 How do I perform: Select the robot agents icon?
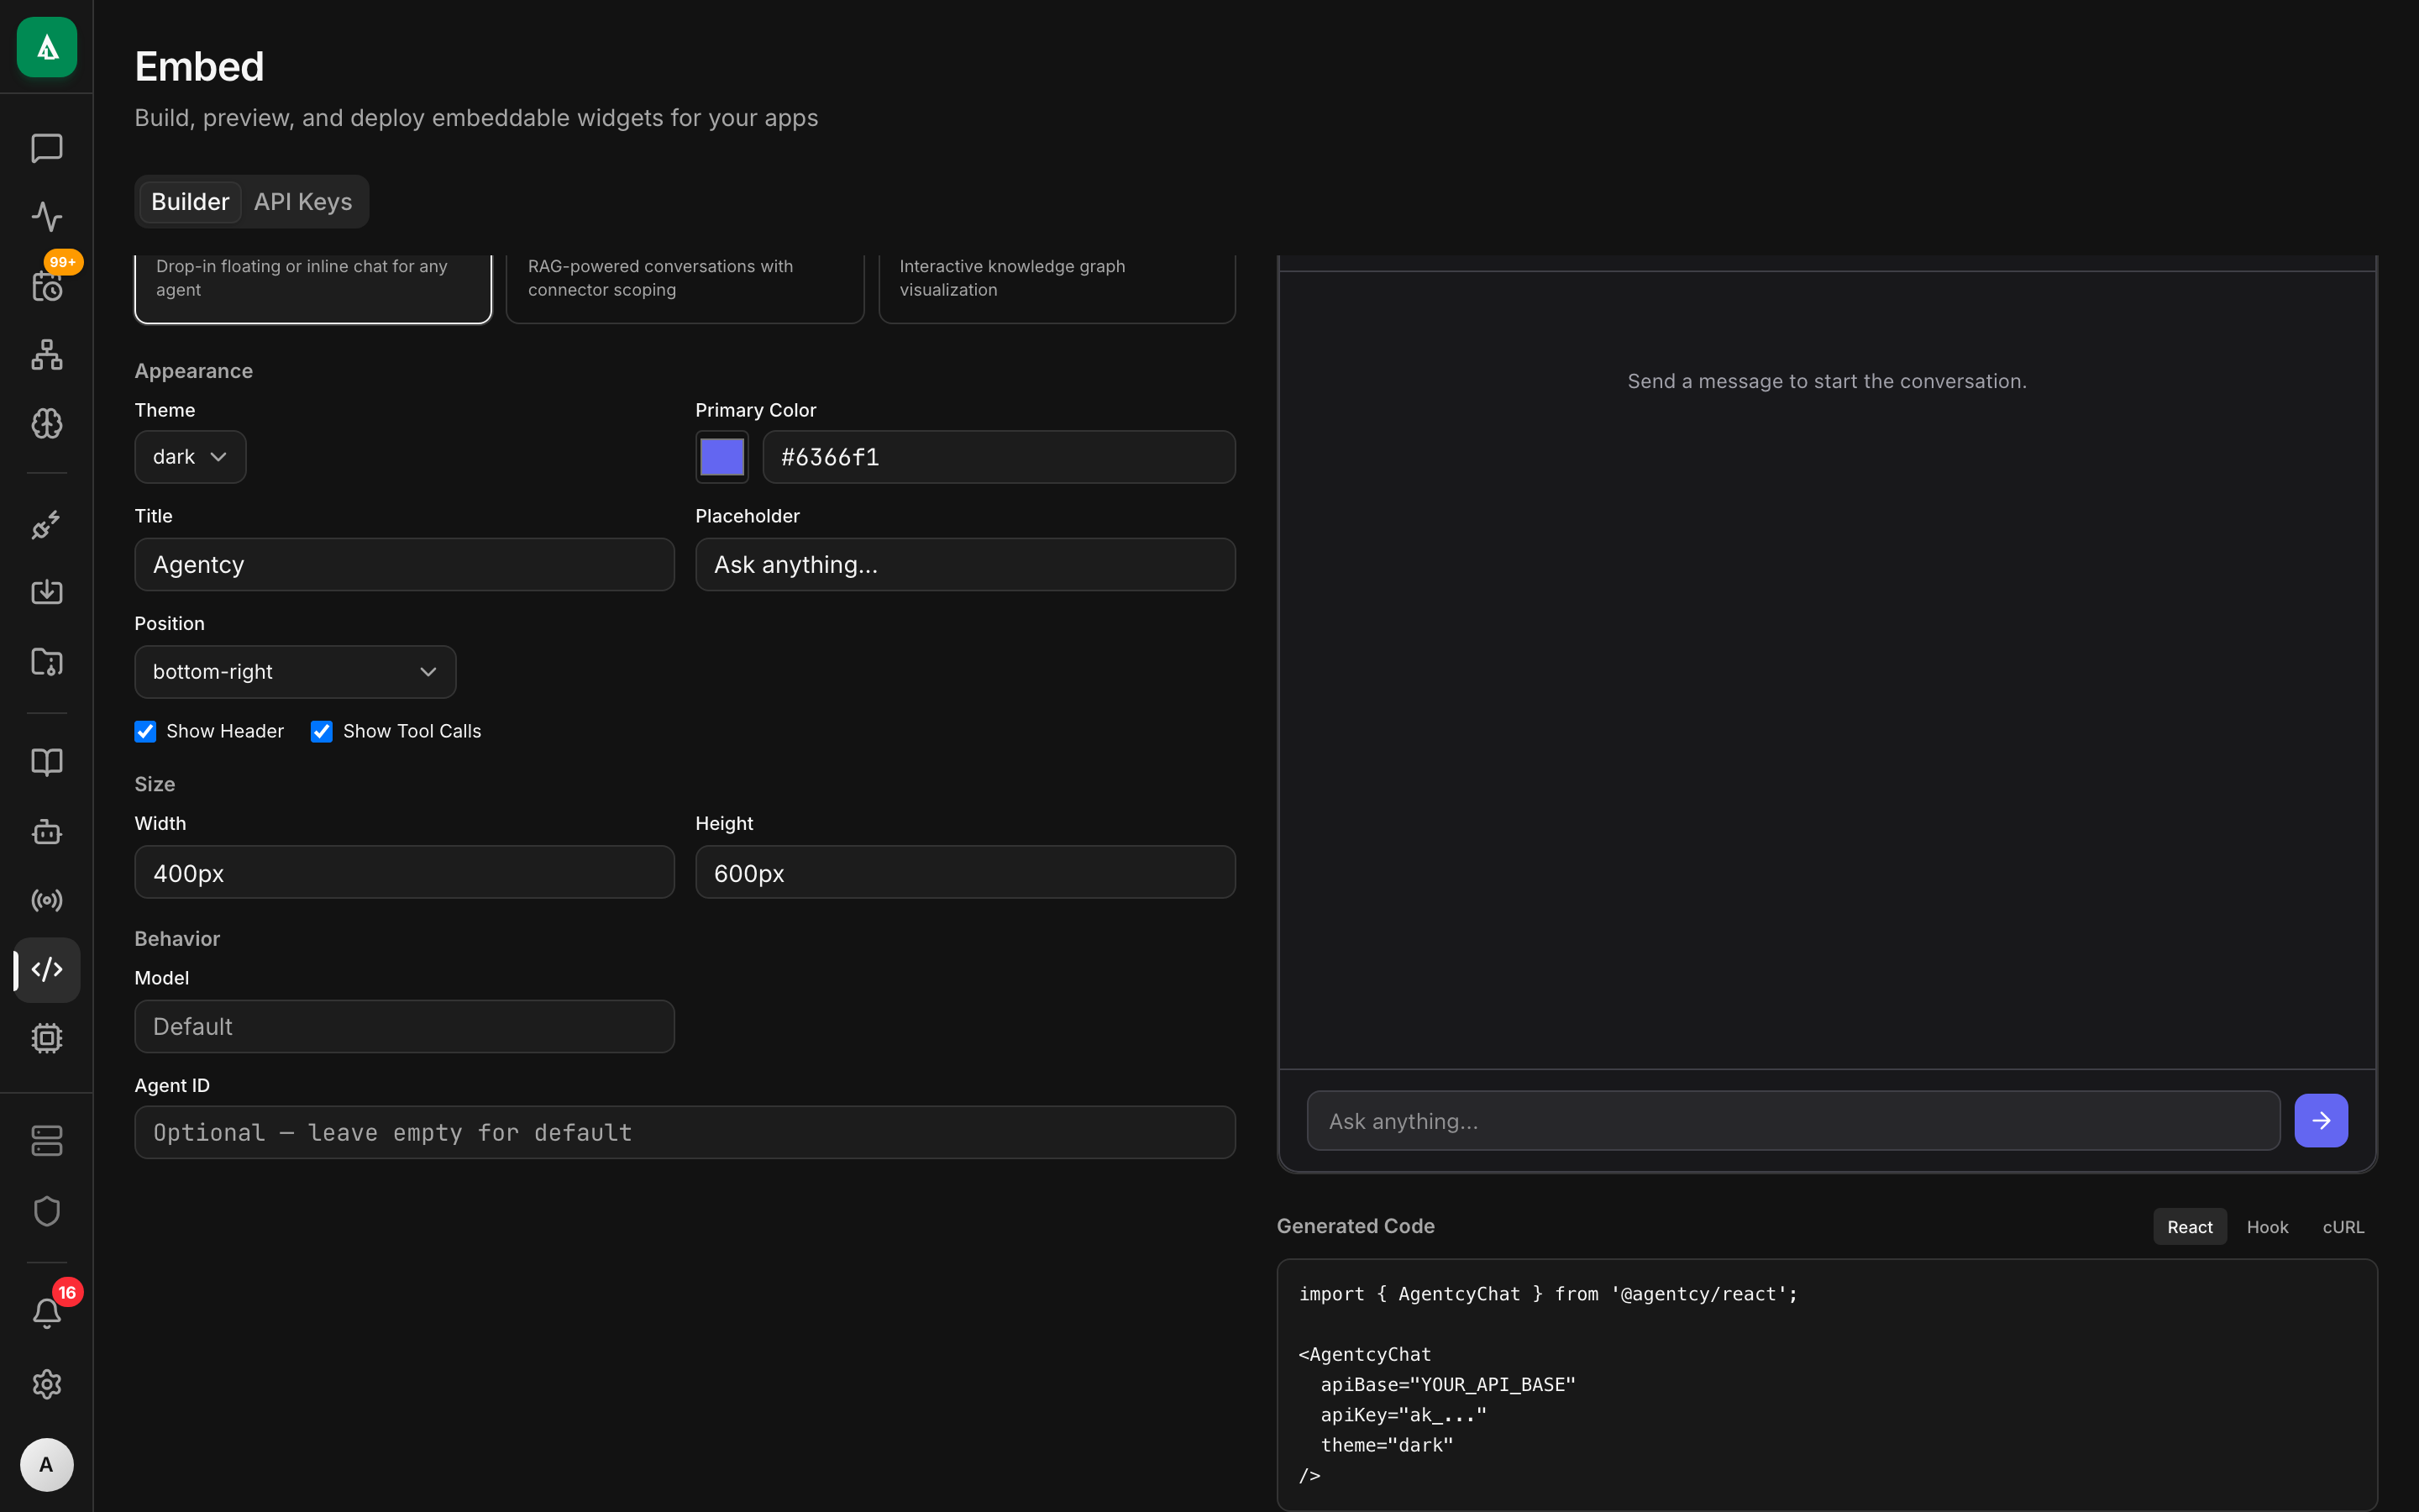point(47,832)
